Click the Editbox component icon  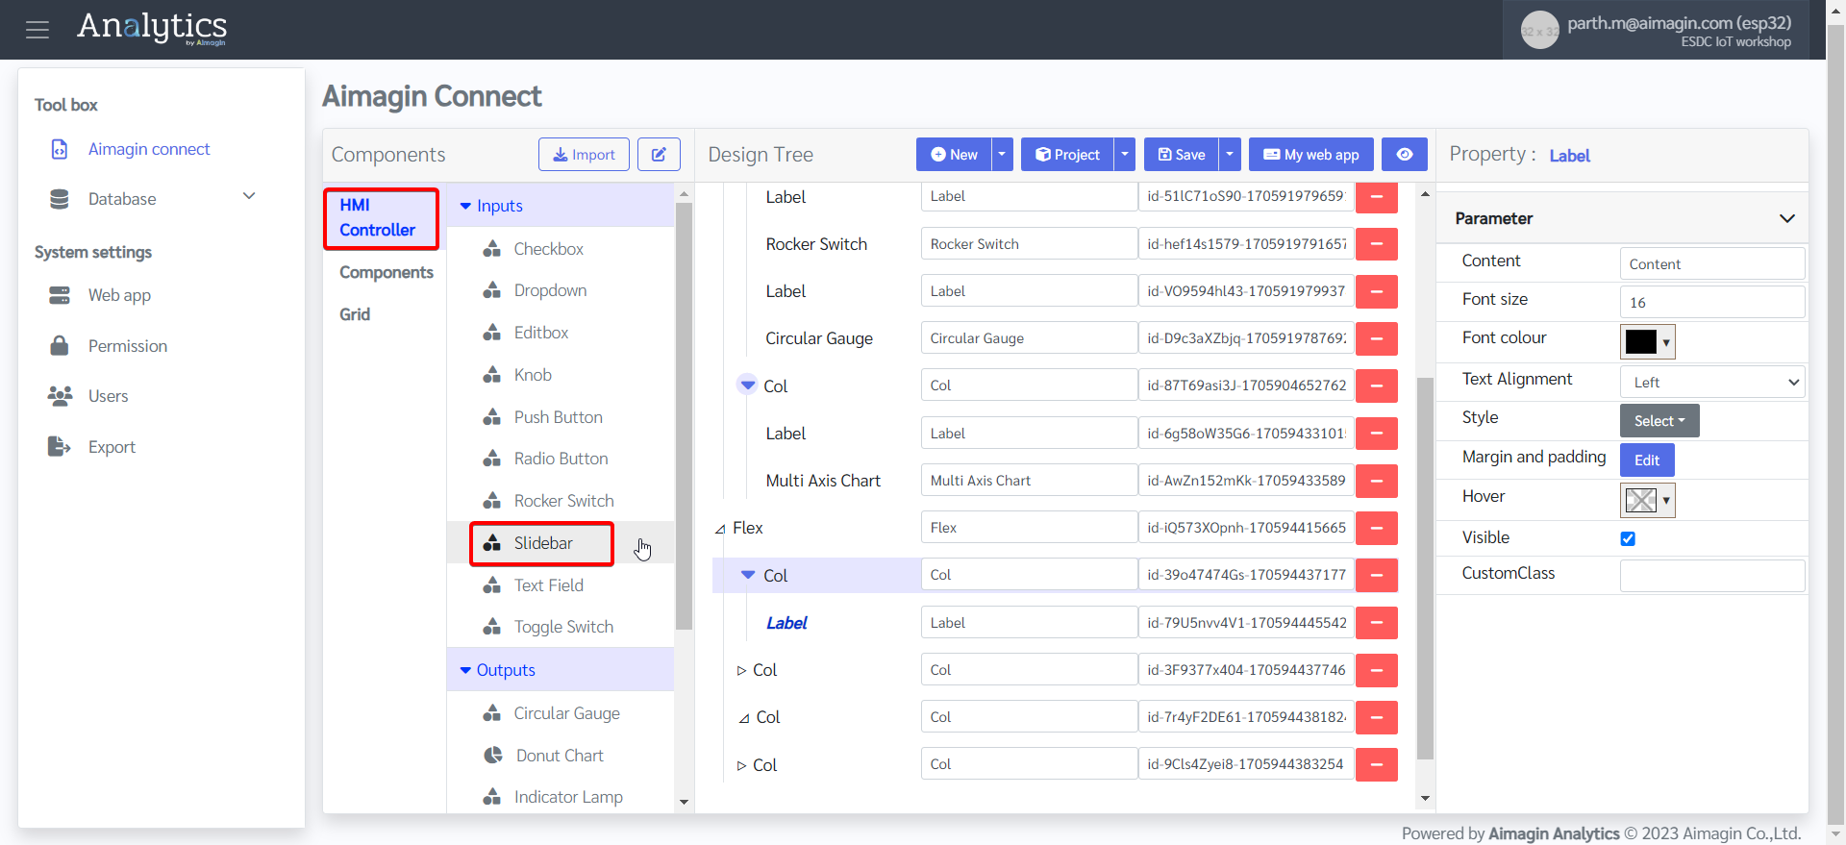pyautogui.click(x=492, y=333)
